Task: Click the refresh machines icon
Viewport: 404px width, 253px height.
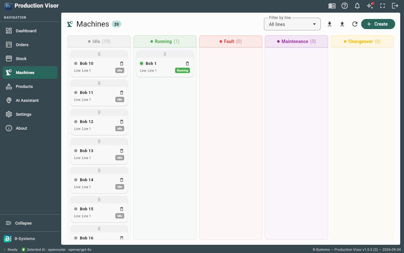Action: tap(355, 24)
